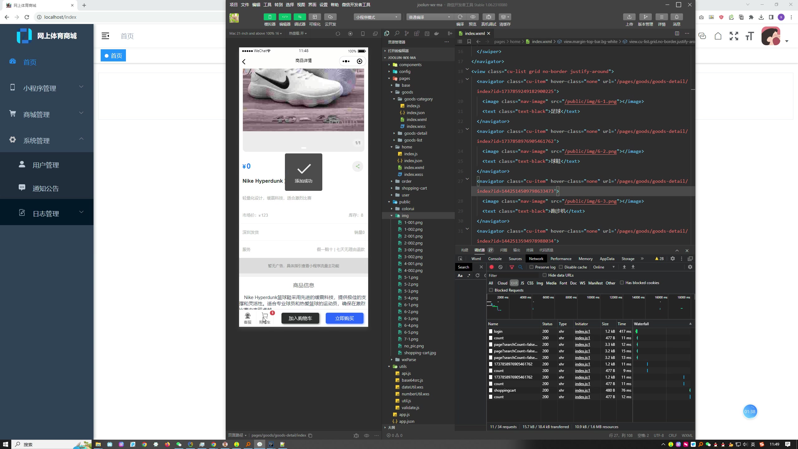Screen dimensions: 798x449
Task: Click index.js:1 initiator of login request
Action: [x=582, y=331]
